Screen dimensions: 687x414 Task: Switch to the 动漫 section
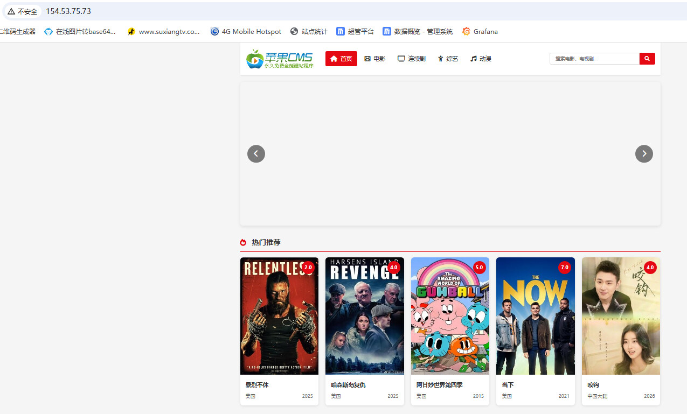481,59
